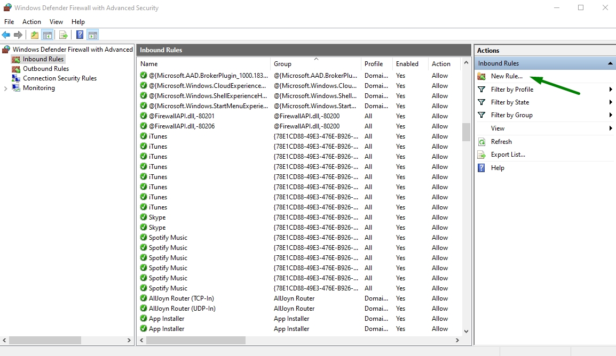The image size is (616, 356).
Task: Click rules list scroll up arrow
Action: coord(466,63)
